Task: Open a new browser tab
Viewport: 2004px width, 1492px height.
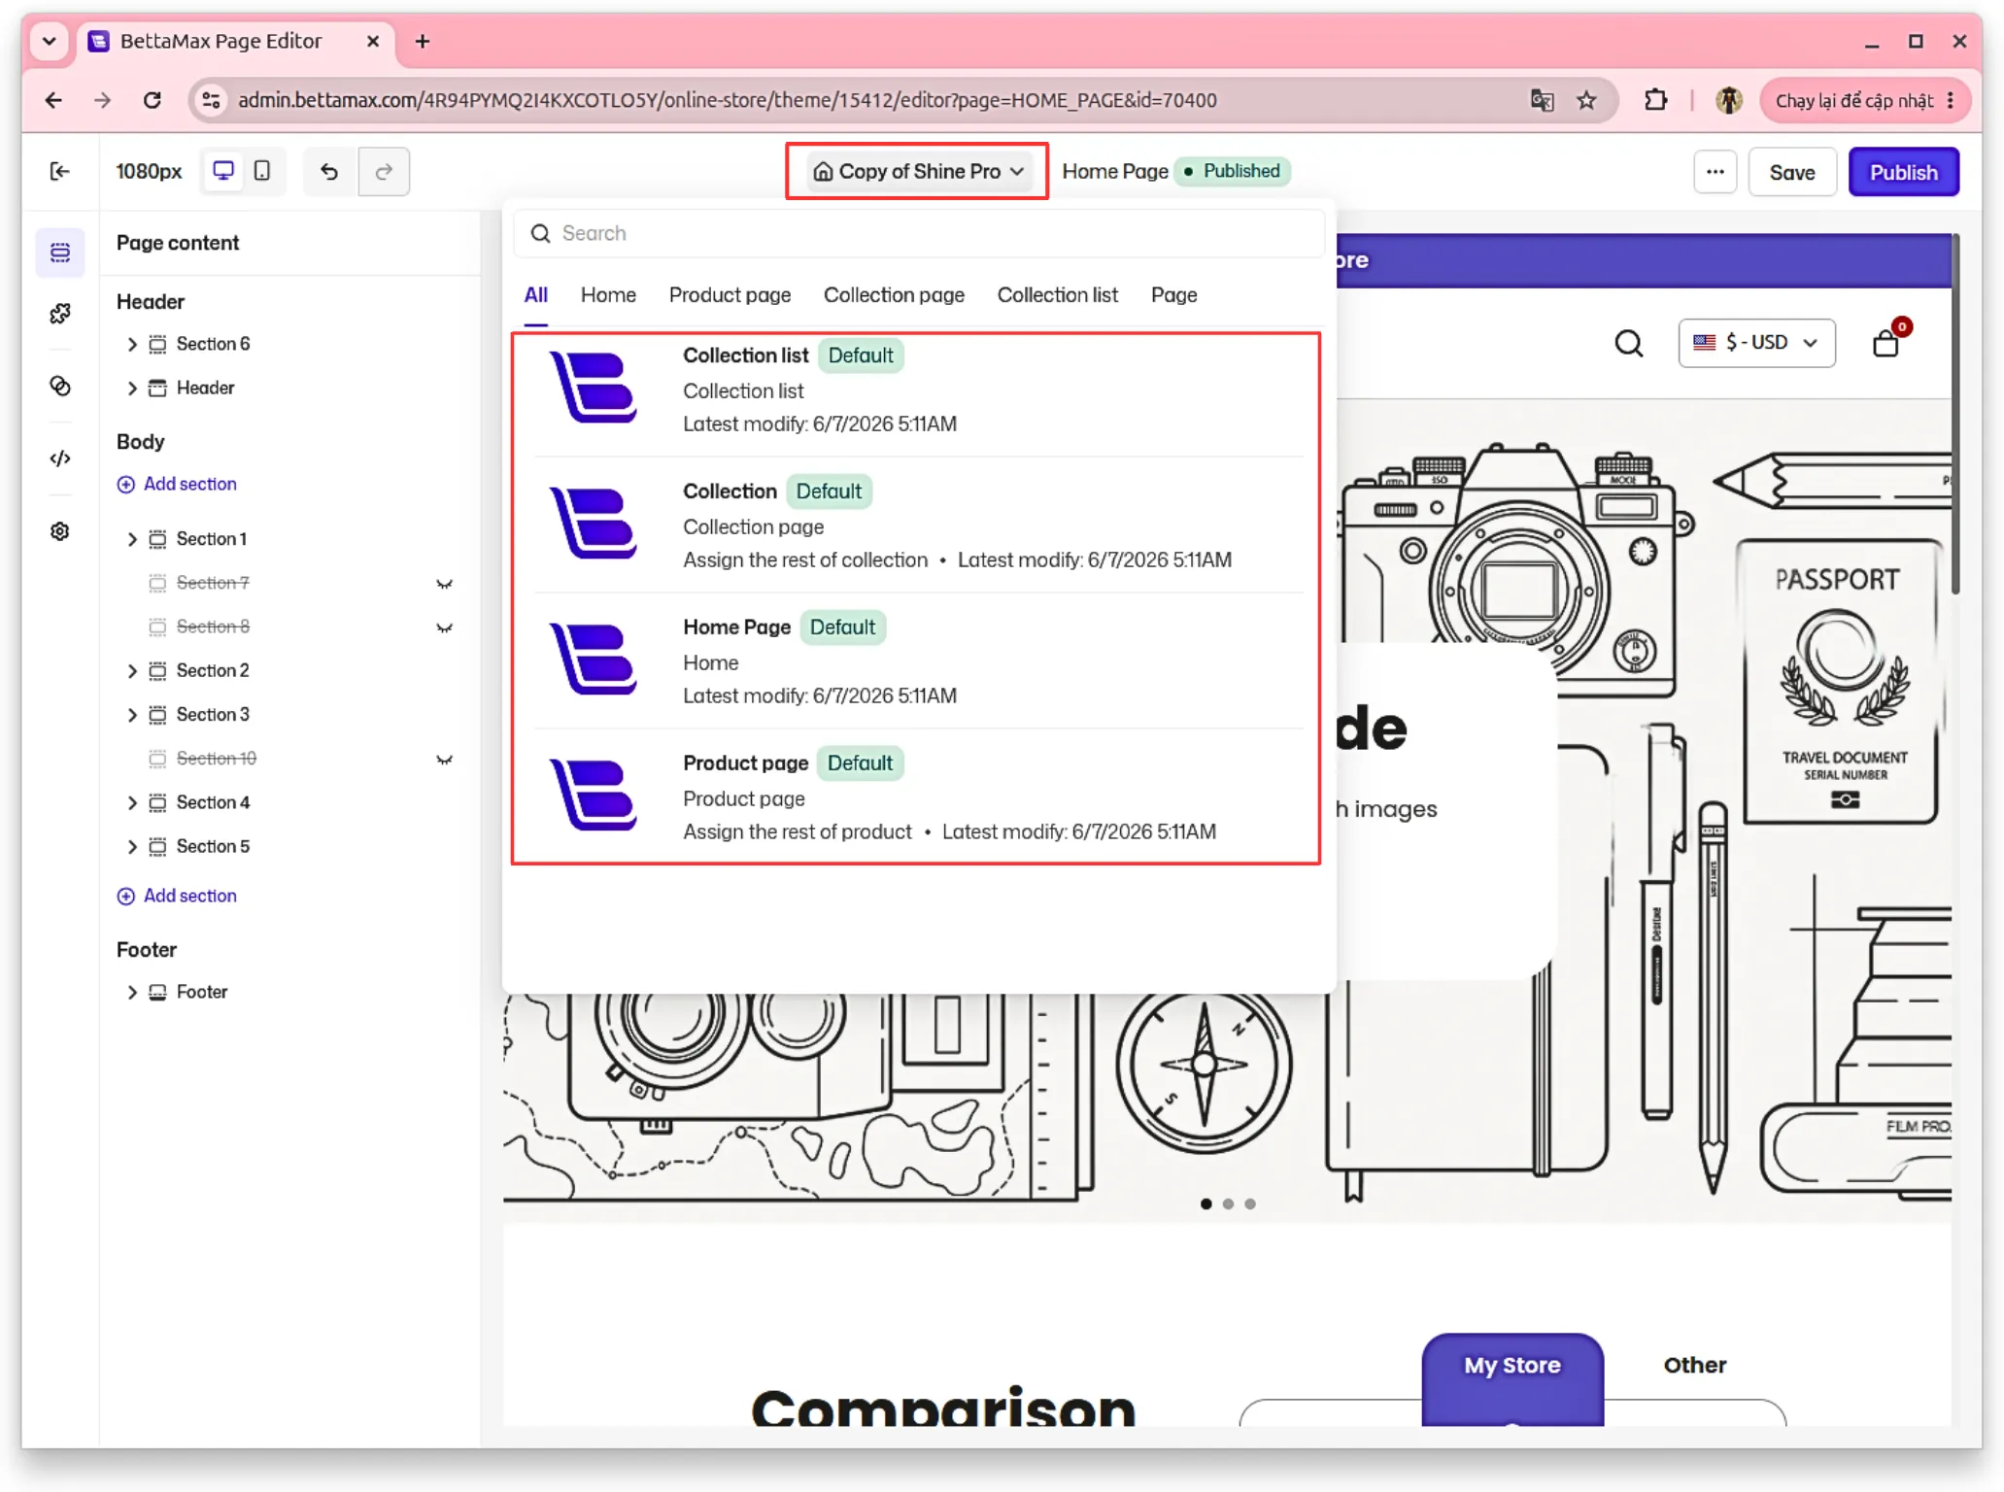Action: pos(423,42)
